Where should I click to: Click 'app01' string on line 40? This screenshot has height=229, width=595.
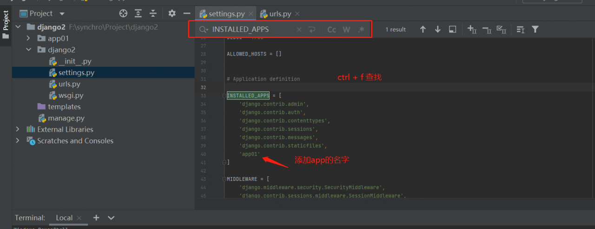pos(250,154)
